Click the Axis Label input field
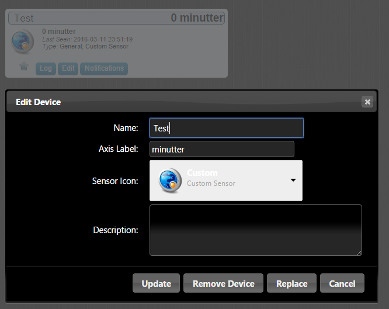The width and height of the screenshot is (389, 309). pos(222,149)
